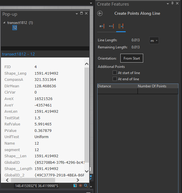
Task: Select the By Number of Points method icon
Action: coord(102,26)
